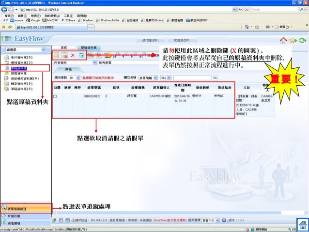Open the PChome link in links bar
309x232 pixels.
[68, 20]
